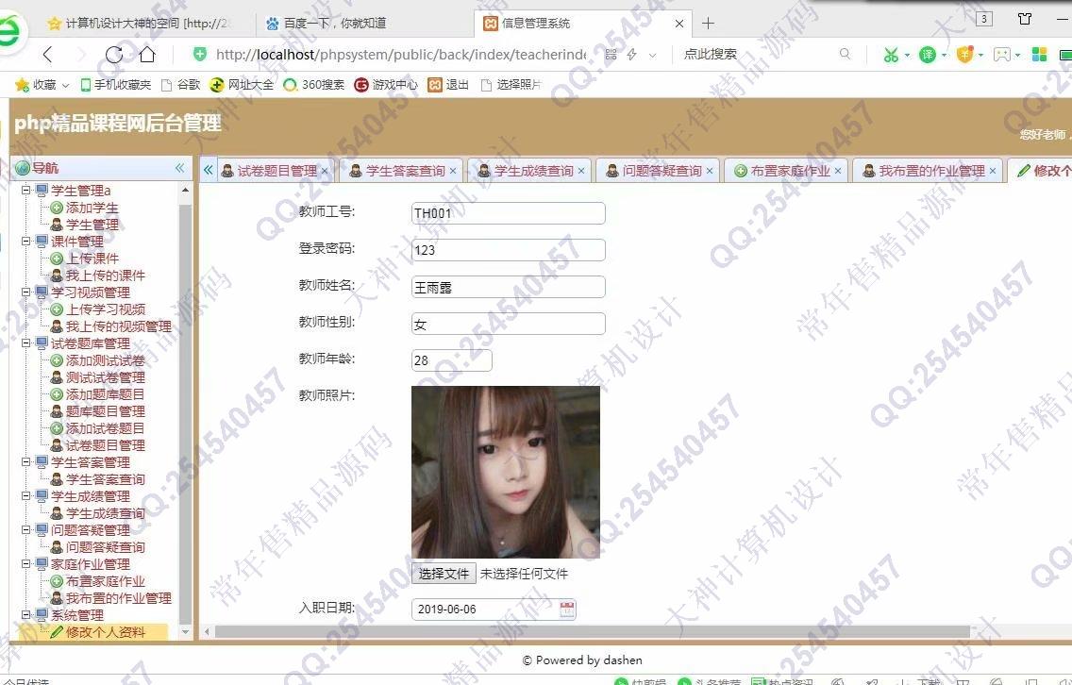The width and height of the screenshot is (1072, 685).
Task: Collapse the 学生答案管理 tree node
Action: (26, 462)
